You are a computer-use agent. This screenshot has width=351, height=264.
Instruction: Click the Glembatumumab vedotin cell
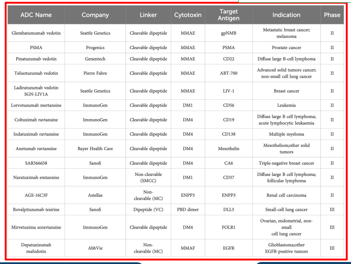[x=36, y=33]
